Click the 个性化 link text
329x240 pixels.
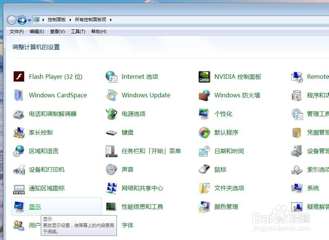pyautogui.click(x=223, y=114)
